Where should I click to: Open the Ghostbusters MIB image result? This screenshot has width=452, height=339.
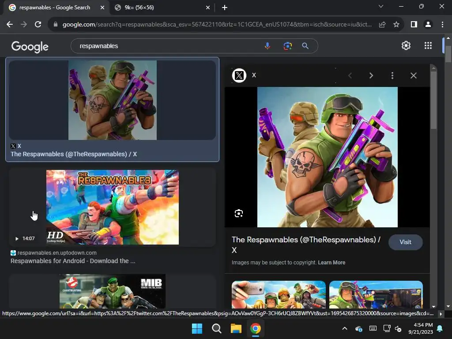(x=113, y=291)
